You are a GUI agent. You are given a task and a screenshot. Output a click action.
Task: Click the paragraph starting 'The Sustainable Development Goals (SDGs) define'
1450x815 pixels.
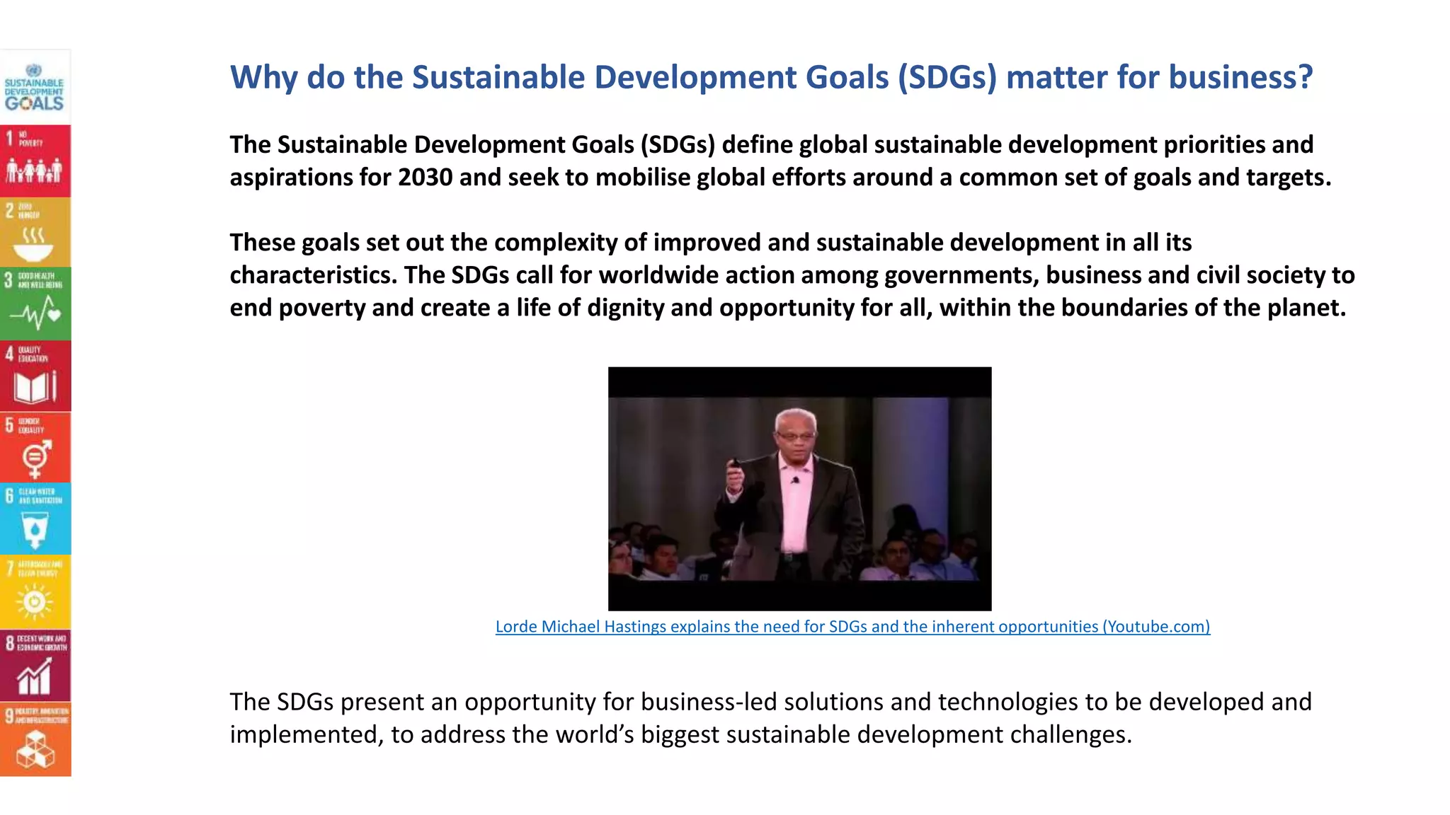point(780,161)
